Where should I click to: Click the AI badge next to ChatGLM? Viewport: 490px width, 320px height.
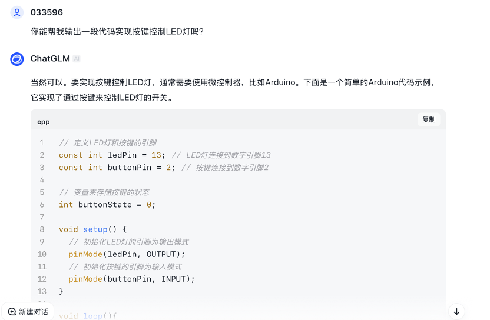[x=77, y=59]
